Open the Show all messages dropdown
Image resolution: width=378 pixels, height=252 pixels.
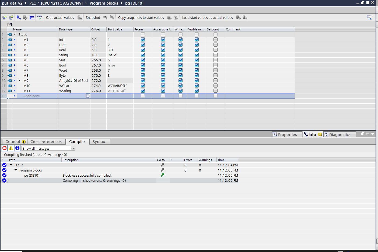tap(73, 148)
